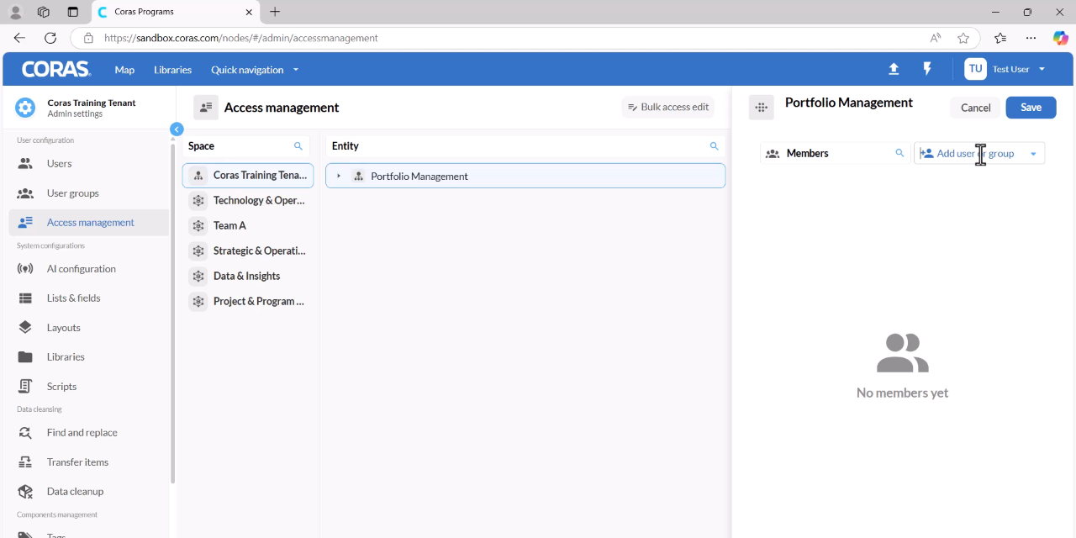The image size is (1076, 538).
Task: Open the Libraries header menu
Action: [x=173, y=70]
